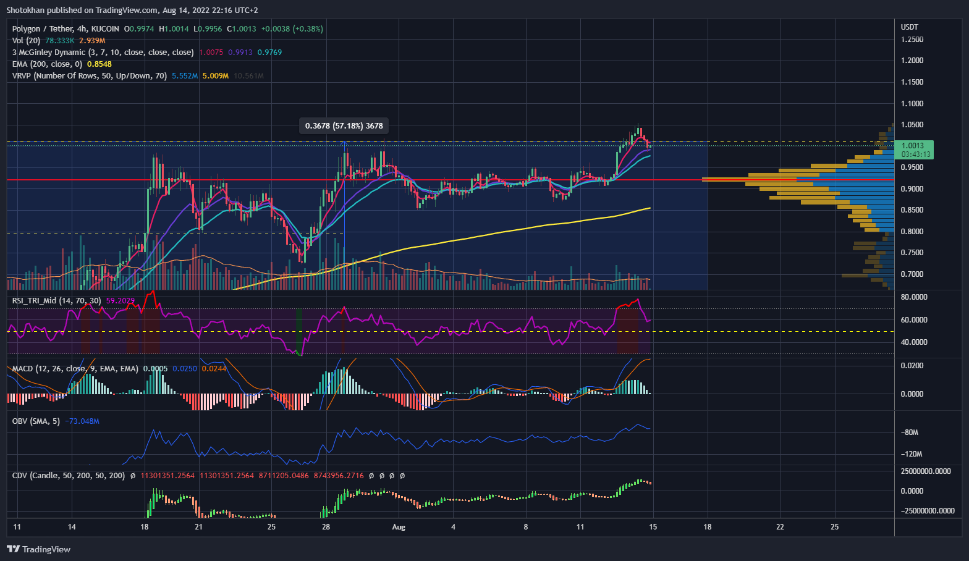
Task: Click the RSI reading 59.2029
Action: pos(121,301)
